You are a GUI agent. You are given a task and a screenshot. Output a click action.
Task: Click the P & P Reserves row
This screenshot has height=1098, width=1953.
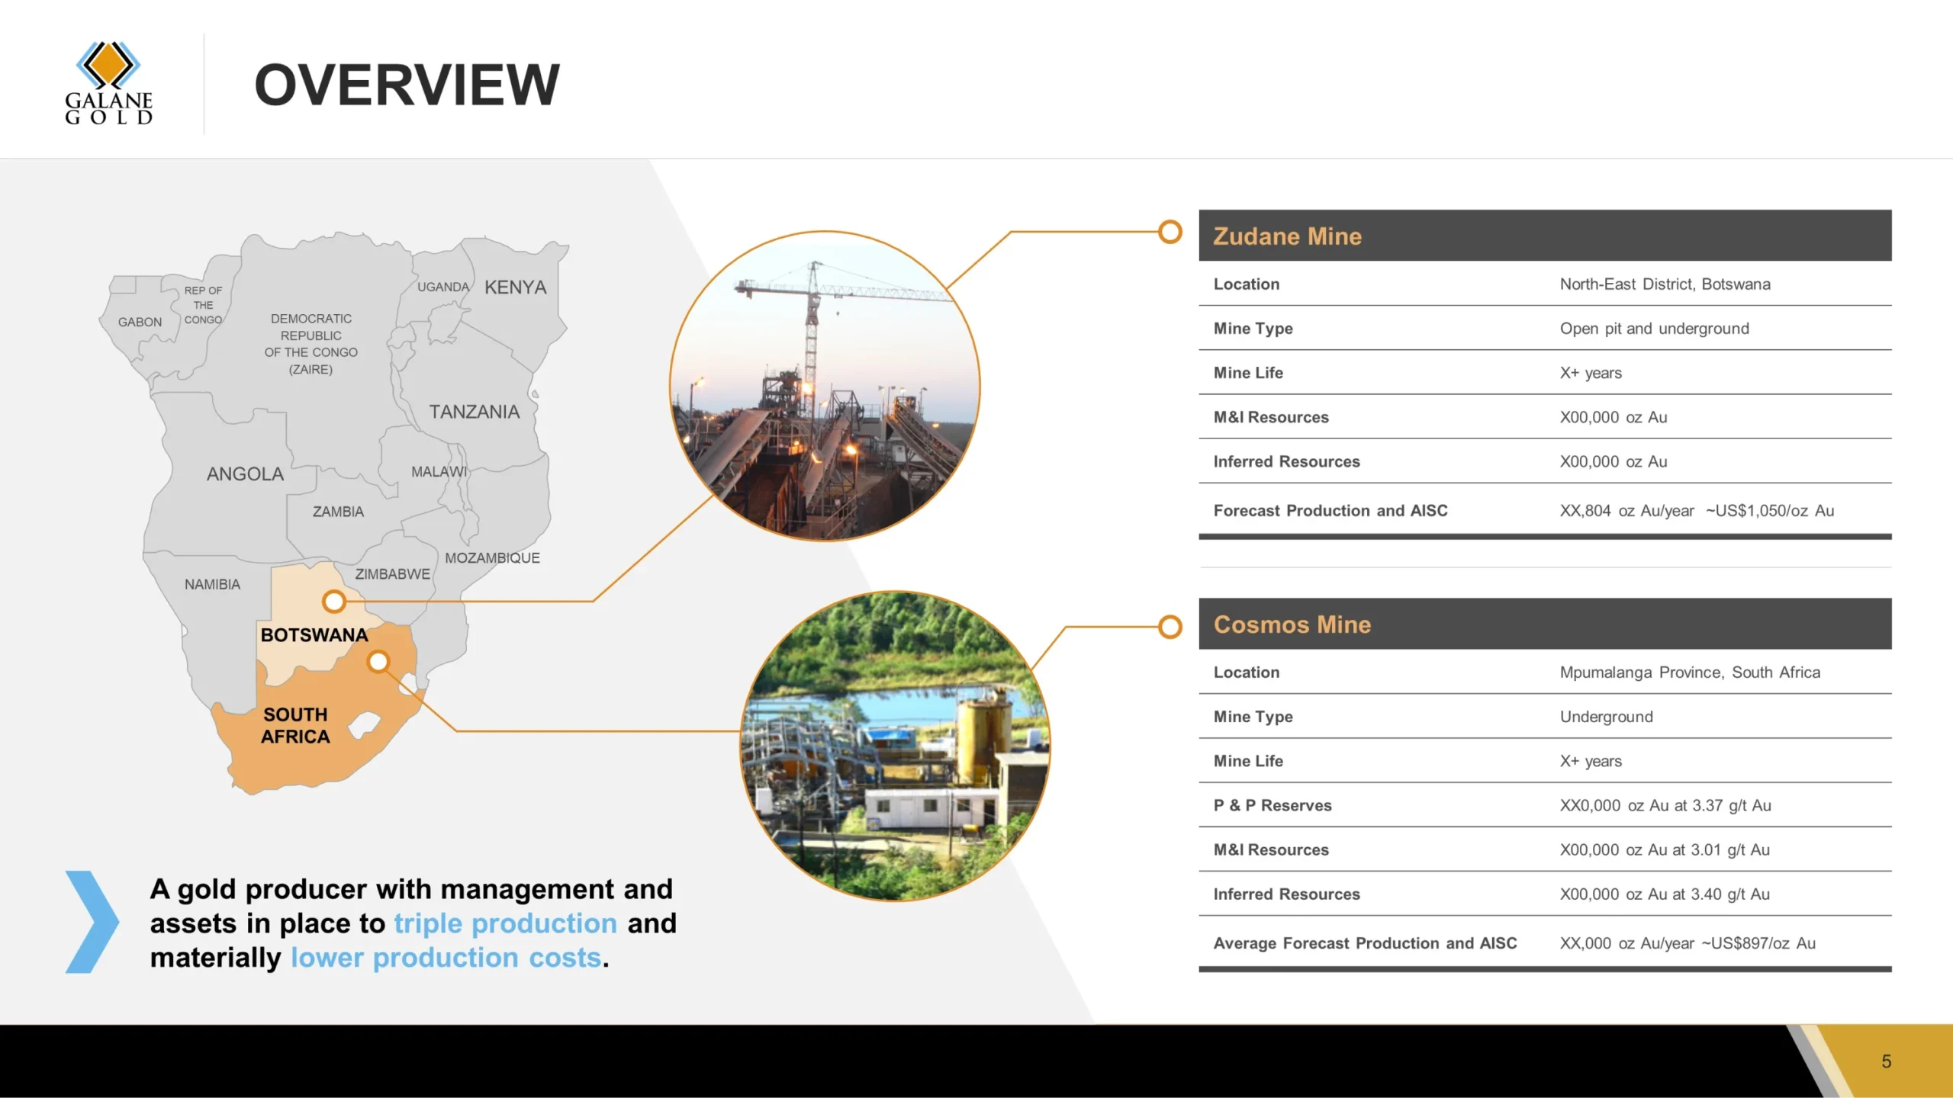1545,805
